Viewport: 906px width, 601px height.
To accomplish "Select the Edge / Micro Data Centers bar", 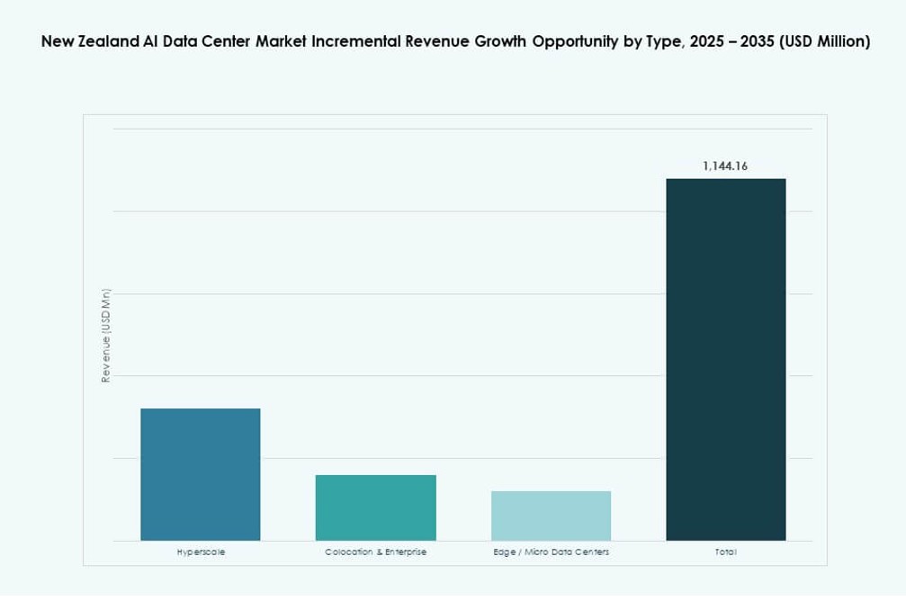I will coord(551,515).
